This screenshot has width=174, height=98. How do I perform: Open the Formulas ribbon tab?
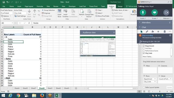[x=40, y=6]
